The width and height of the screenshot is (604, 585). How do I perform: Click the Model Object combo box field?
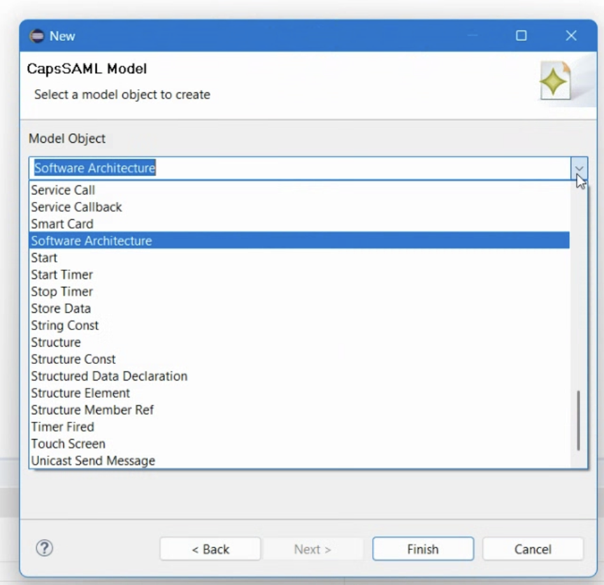[299, 168]
